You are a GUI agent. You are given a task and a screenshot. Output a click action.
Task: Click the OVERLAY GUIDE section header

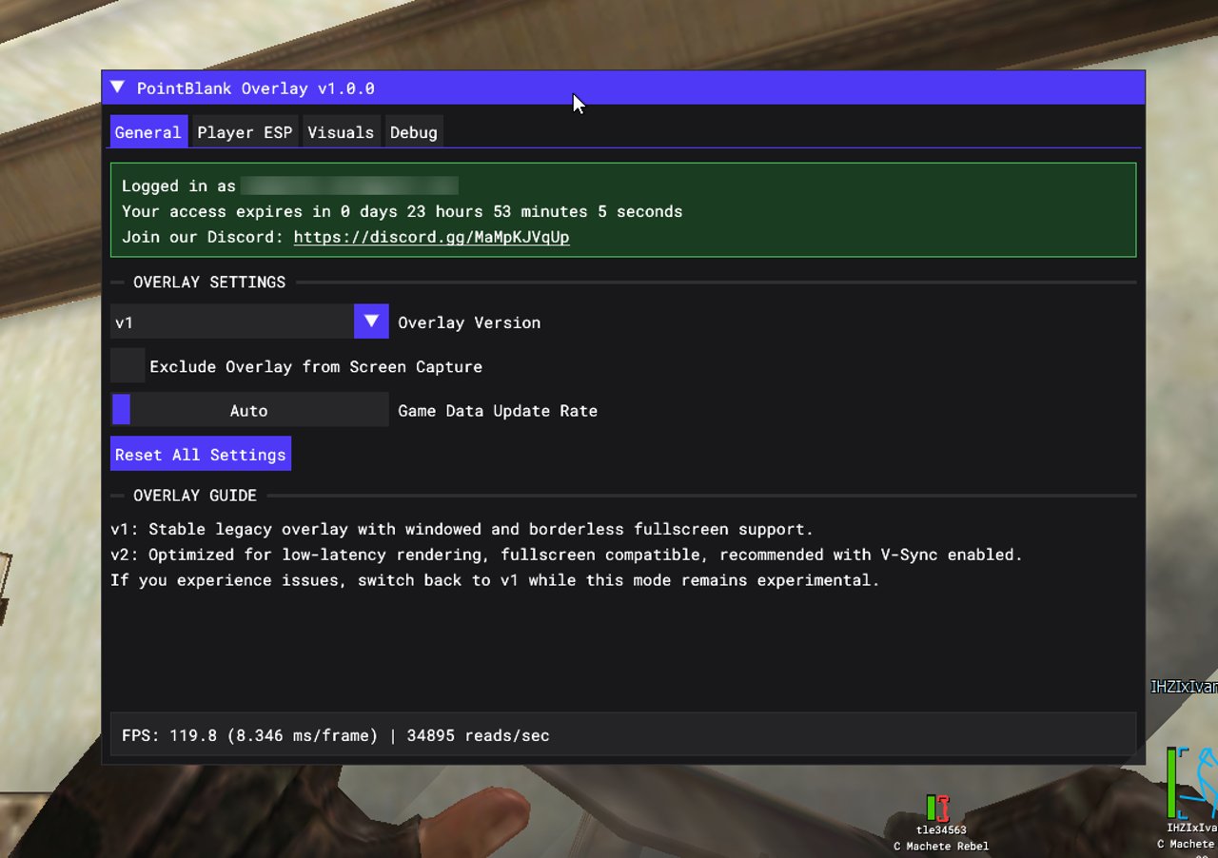click(x=195, y=495)
